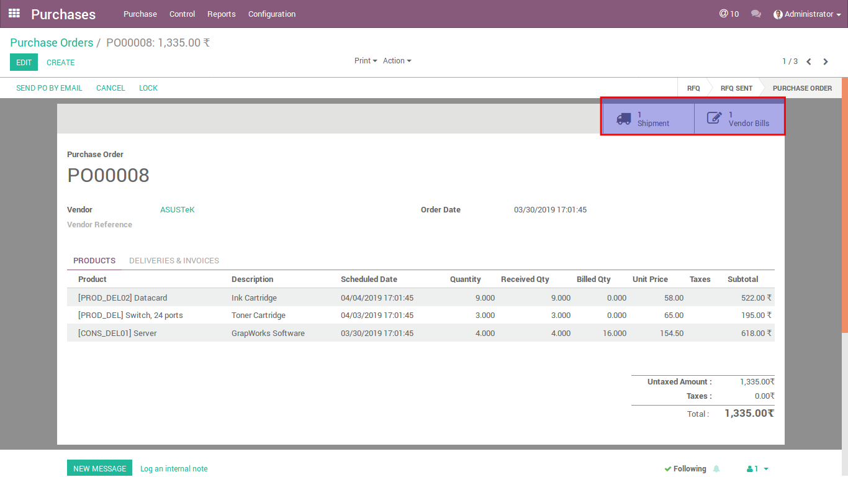Screen dimensions: 848x477
Task: Click Send PO by Email
Action: coord(49,88)
